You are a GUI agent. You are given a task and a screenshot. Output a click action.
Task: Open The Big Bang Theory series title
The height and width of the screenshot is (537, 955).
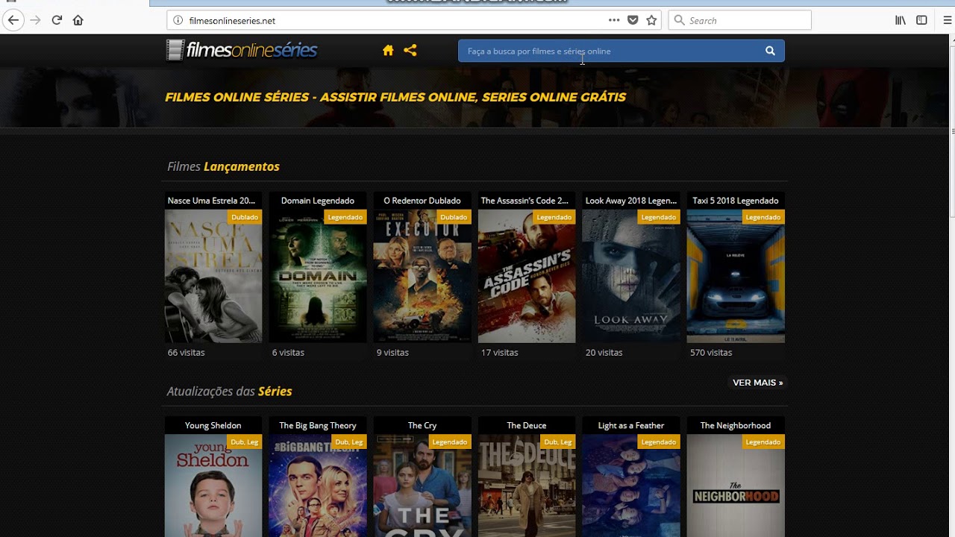318,425
